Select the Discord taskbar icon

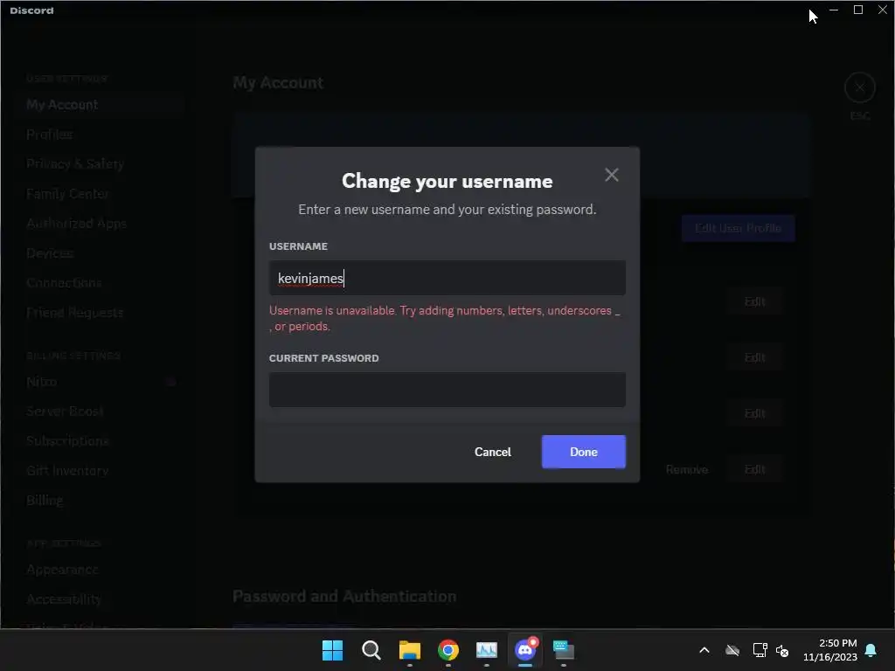525,650
